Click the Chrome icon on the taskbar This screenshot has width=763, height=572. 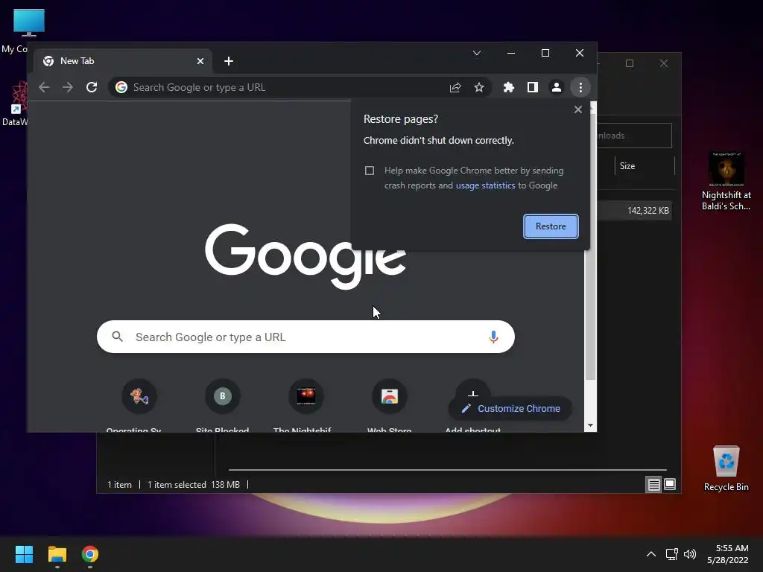[89, 554]
